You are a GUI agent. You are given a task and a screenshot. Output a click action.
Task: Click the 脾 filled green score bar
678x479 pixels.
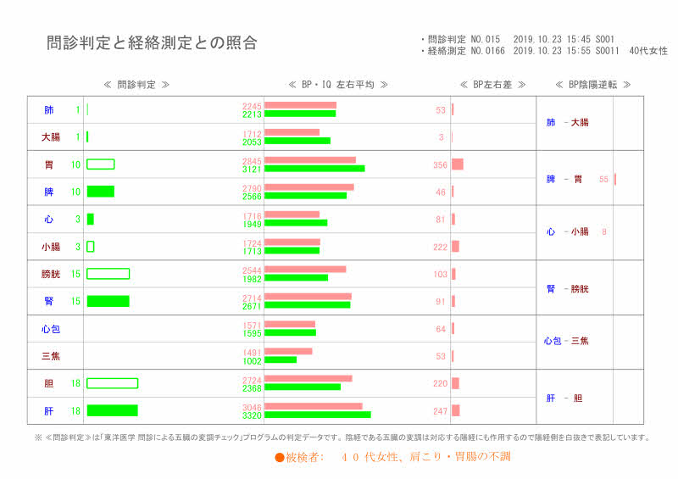click(x=100, y=192)
